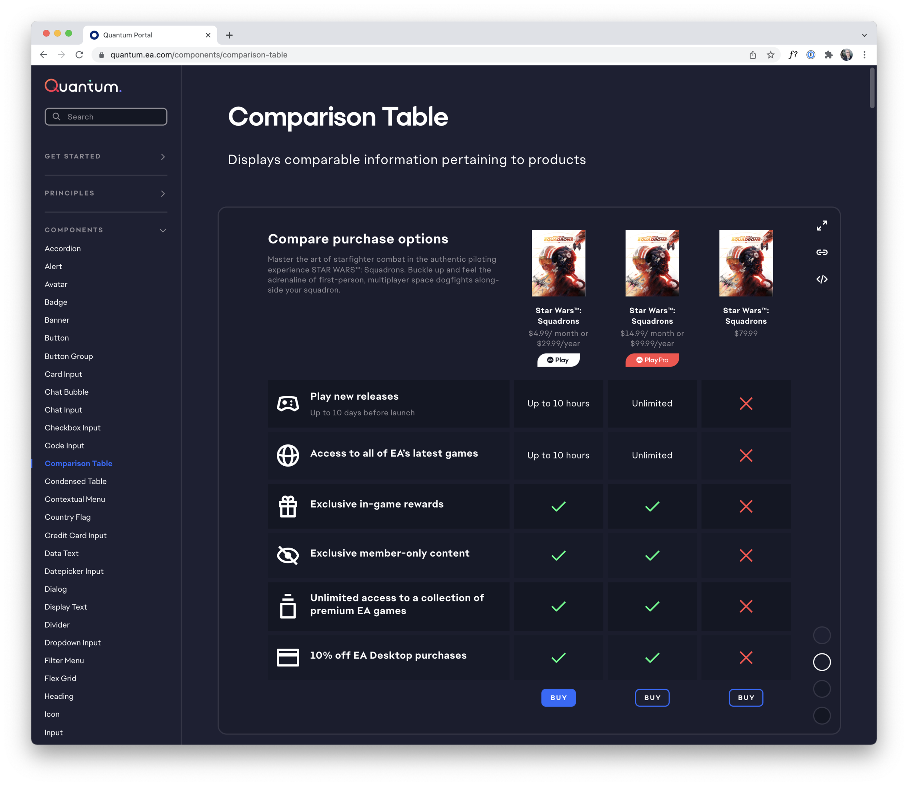The width and height of the screenshot is (908, 786).
Task: Select the bottom theme circle
Action: tap(822, 716)
